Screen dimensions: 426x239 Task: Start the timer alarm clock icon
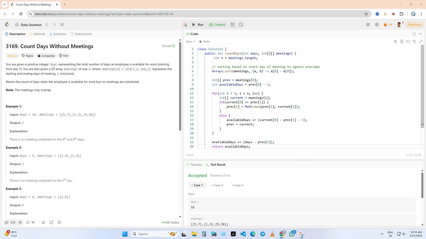point(233,25)
